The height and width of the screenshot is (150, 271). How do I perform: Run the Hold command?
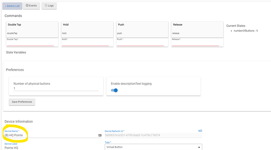click(x=87, y=29)
